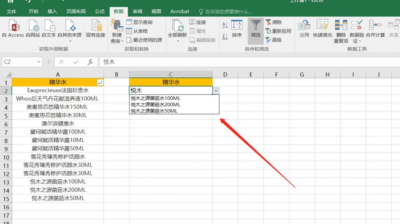Screen dimensions: 400x224
Task: Sort descending Z to A
Action: point(225,37)
